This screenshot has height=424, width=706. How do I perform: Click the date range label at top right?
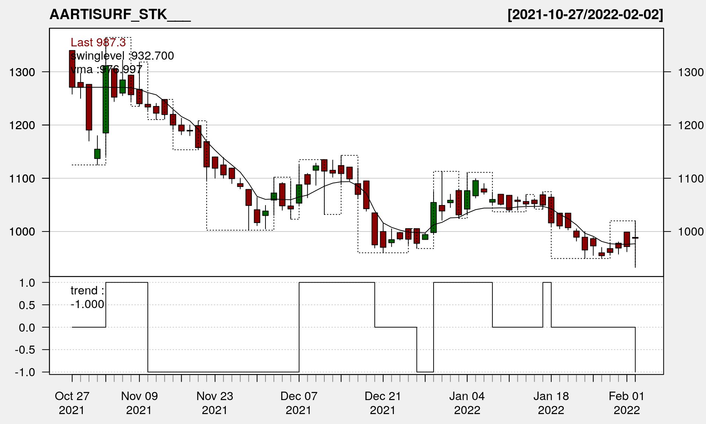tap(585, 14)
